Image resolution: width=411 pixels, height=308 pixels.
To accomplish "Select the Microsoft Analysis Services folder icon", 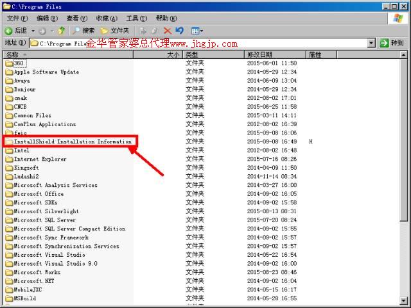I will [x=9, y=185].
